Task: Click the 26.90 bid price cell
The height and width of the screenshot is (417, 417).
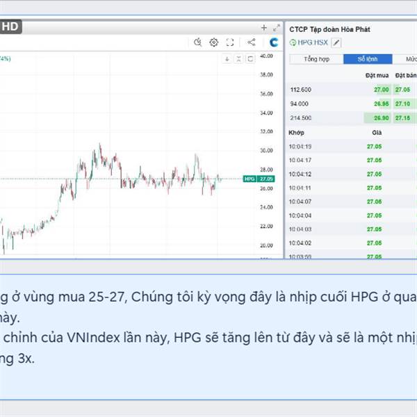Action: [x=382, y=118]
